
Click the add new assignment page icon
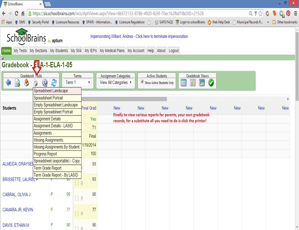pos(17,83)
